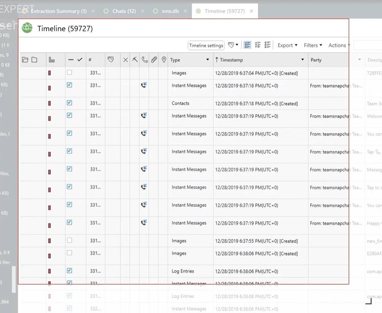This screenshot has width=382, height=313.
Task: Click the third list layout icon
Action: tap(267, 45)
